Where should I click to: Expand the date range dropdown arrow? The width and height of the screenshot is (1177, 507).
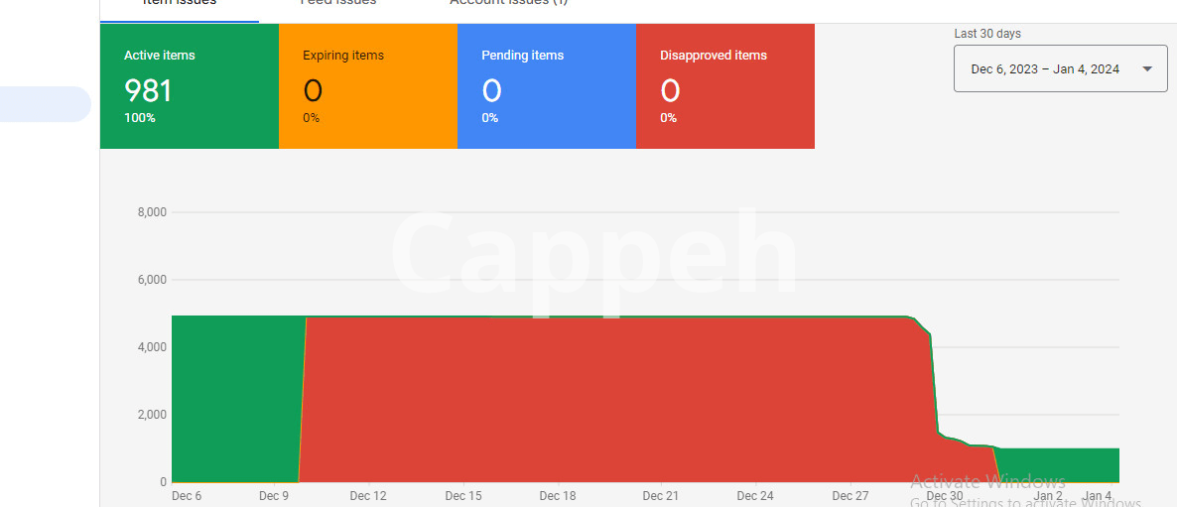coord(1147,69)
